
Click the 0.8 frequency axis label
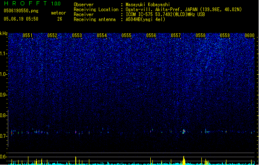(4, 115)
